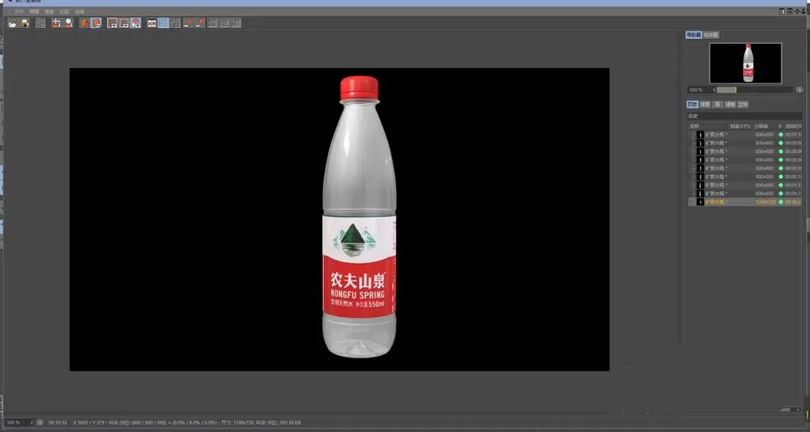810x432 pixels.
Task: Click the first orange filter icon in toolbar
Action: point(84,23)
